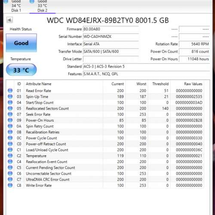Select the Disk 2 tab
Viewport: 215px width, 215px height.
tap(43, 6)
